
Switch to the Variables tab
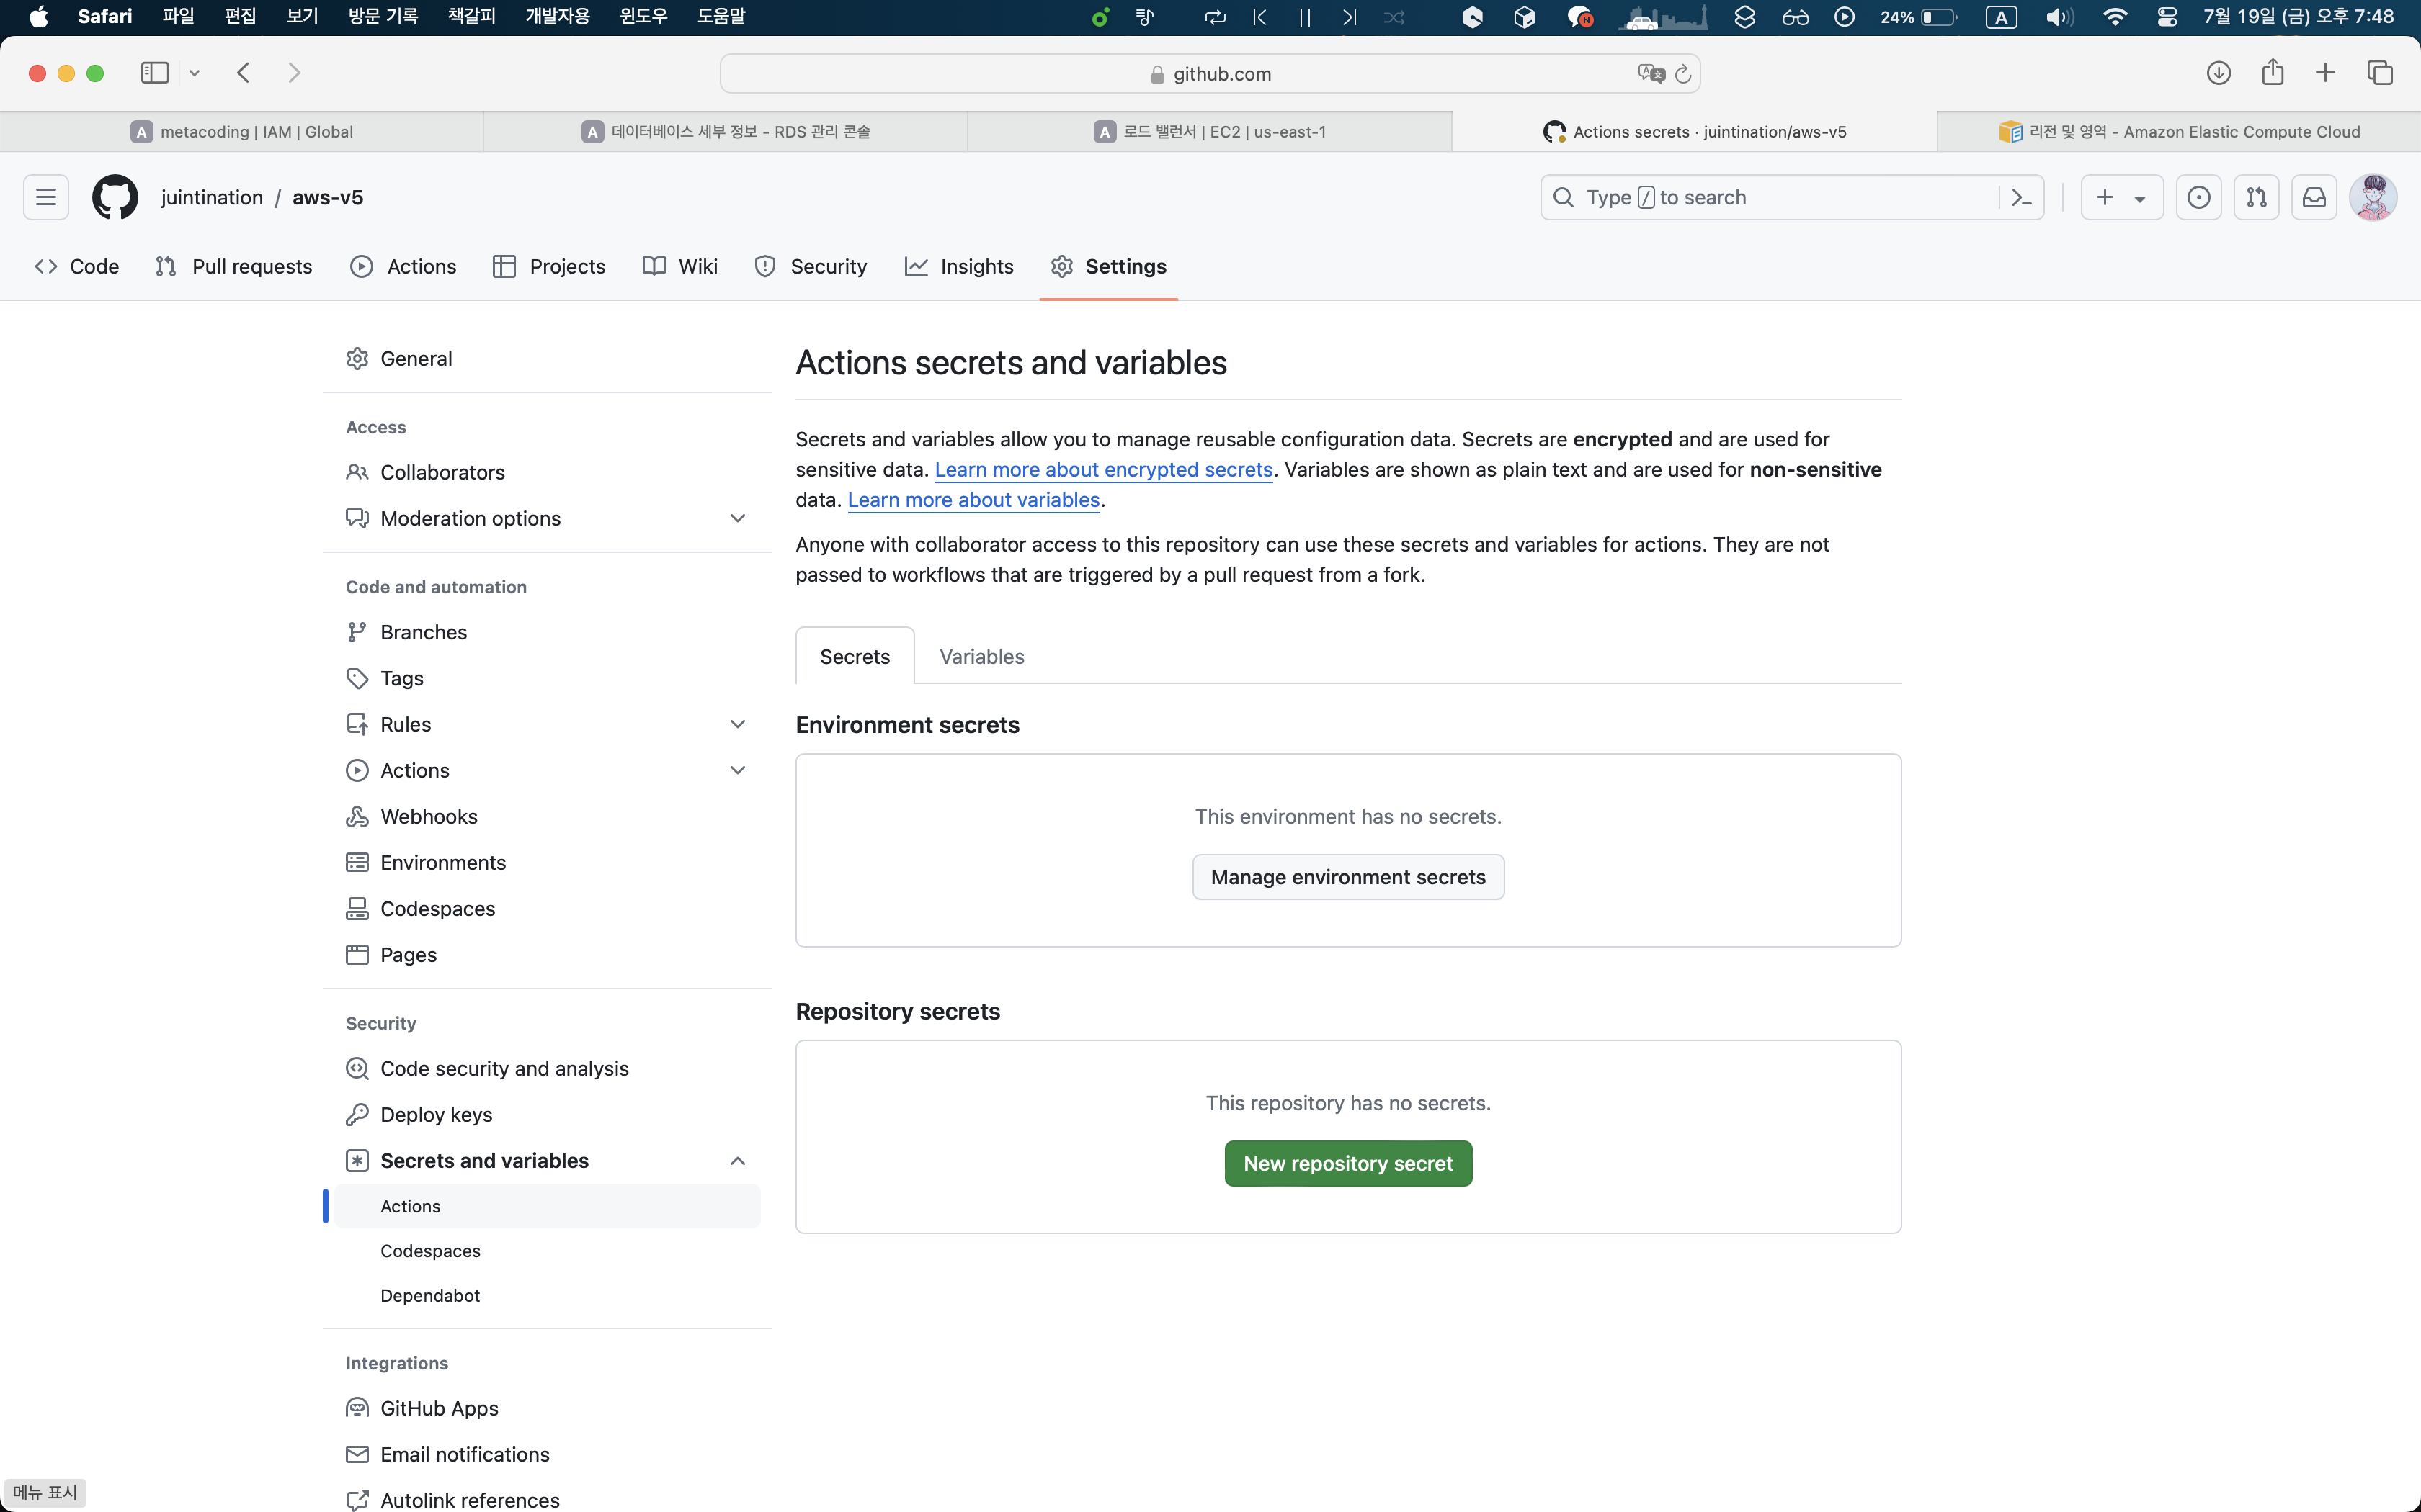981,656
